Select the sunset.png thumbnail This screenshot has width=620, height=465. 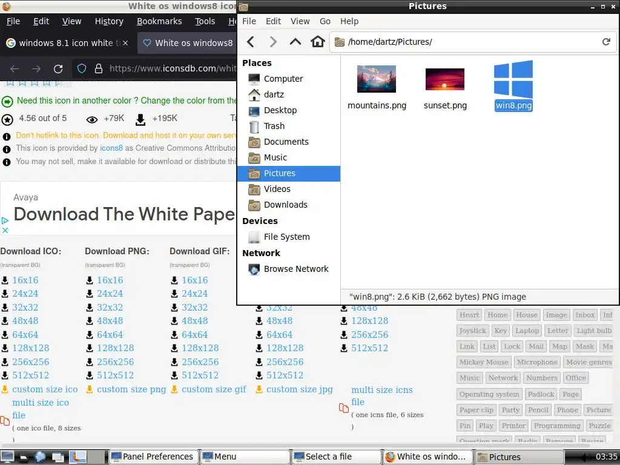click(445, 79)
